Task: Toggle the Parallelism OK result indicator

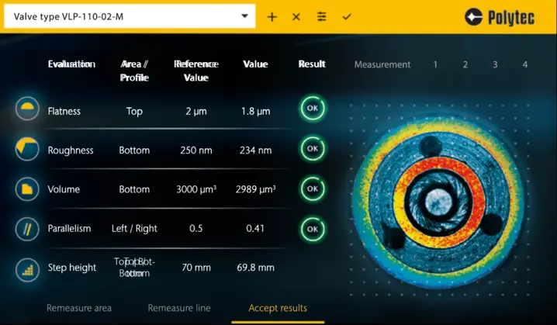Action: pyautogui.click(x=313, y=229)
